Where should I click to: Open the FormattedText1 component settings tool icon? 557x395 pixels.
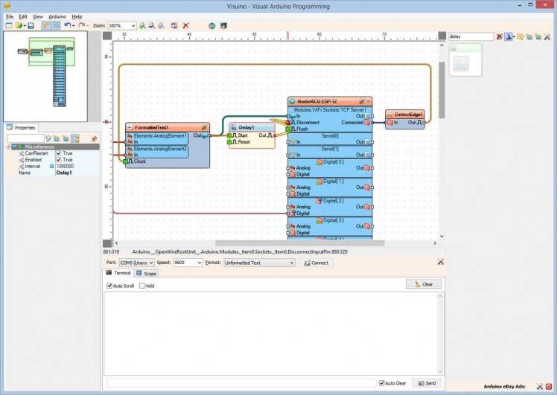204,127
